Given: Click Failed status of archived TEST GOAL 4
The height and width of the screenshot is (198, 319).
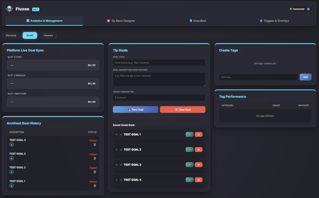Looking at the screenshot, I should coord(93,141).
